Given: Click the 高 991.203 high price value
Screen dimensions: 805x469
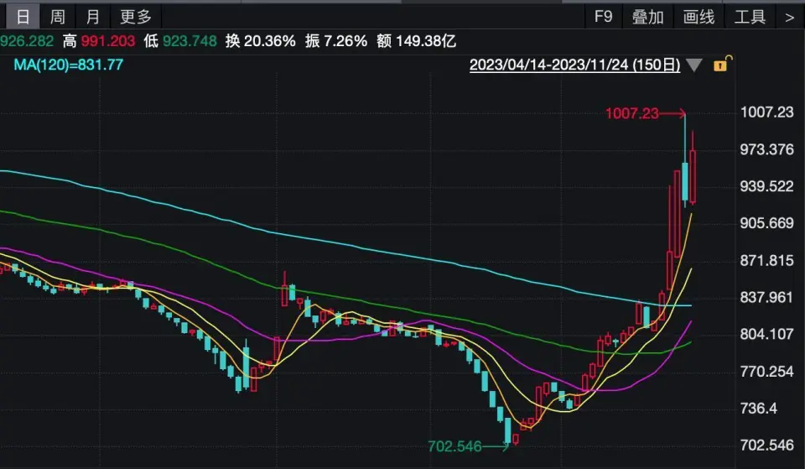Looking at the screenshot, I should (x=101, y=40).
